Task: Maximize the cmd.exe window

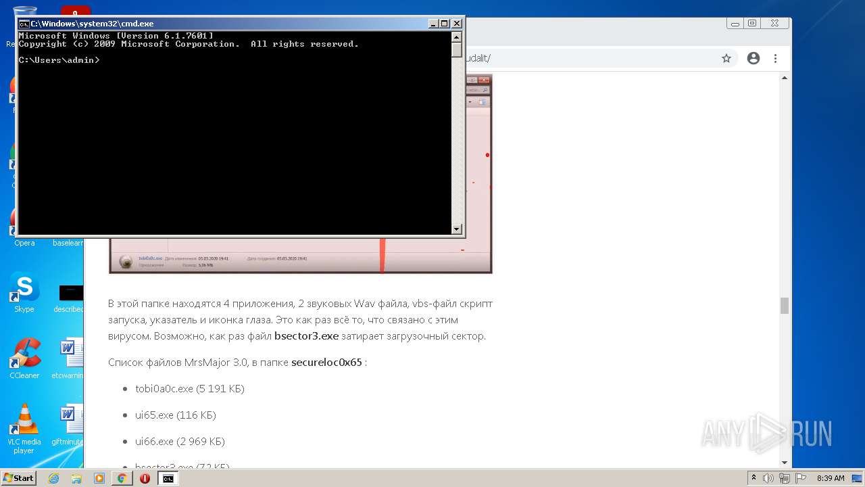Action: pos(445,24)
